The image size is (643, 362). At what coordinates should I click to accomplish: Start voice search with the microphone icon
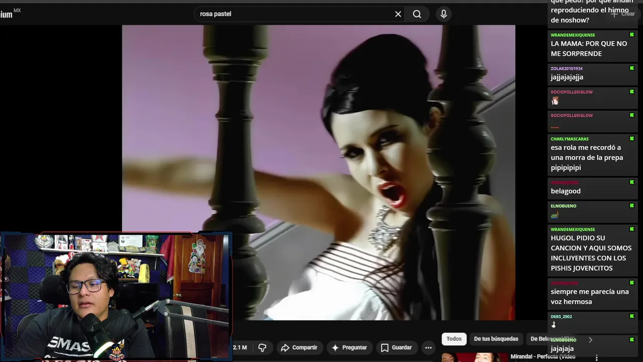(444, 14)
